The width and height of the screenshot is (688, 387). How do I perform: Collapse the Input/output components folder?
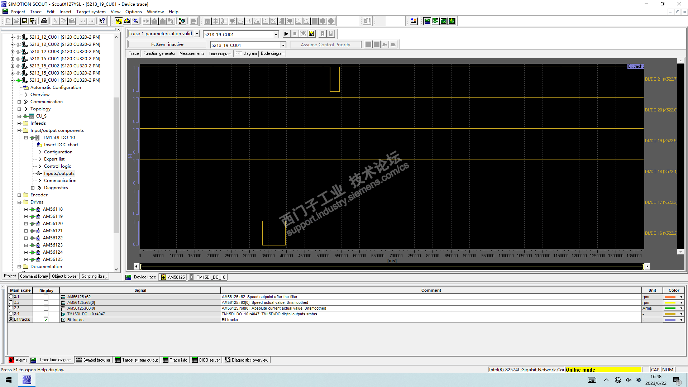coord(19,130)
